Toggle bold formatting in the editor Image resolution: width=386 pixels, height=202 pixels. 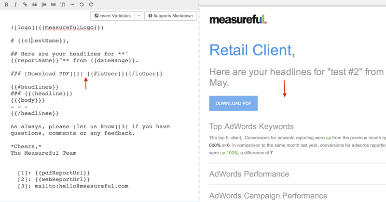coord(6,4)
